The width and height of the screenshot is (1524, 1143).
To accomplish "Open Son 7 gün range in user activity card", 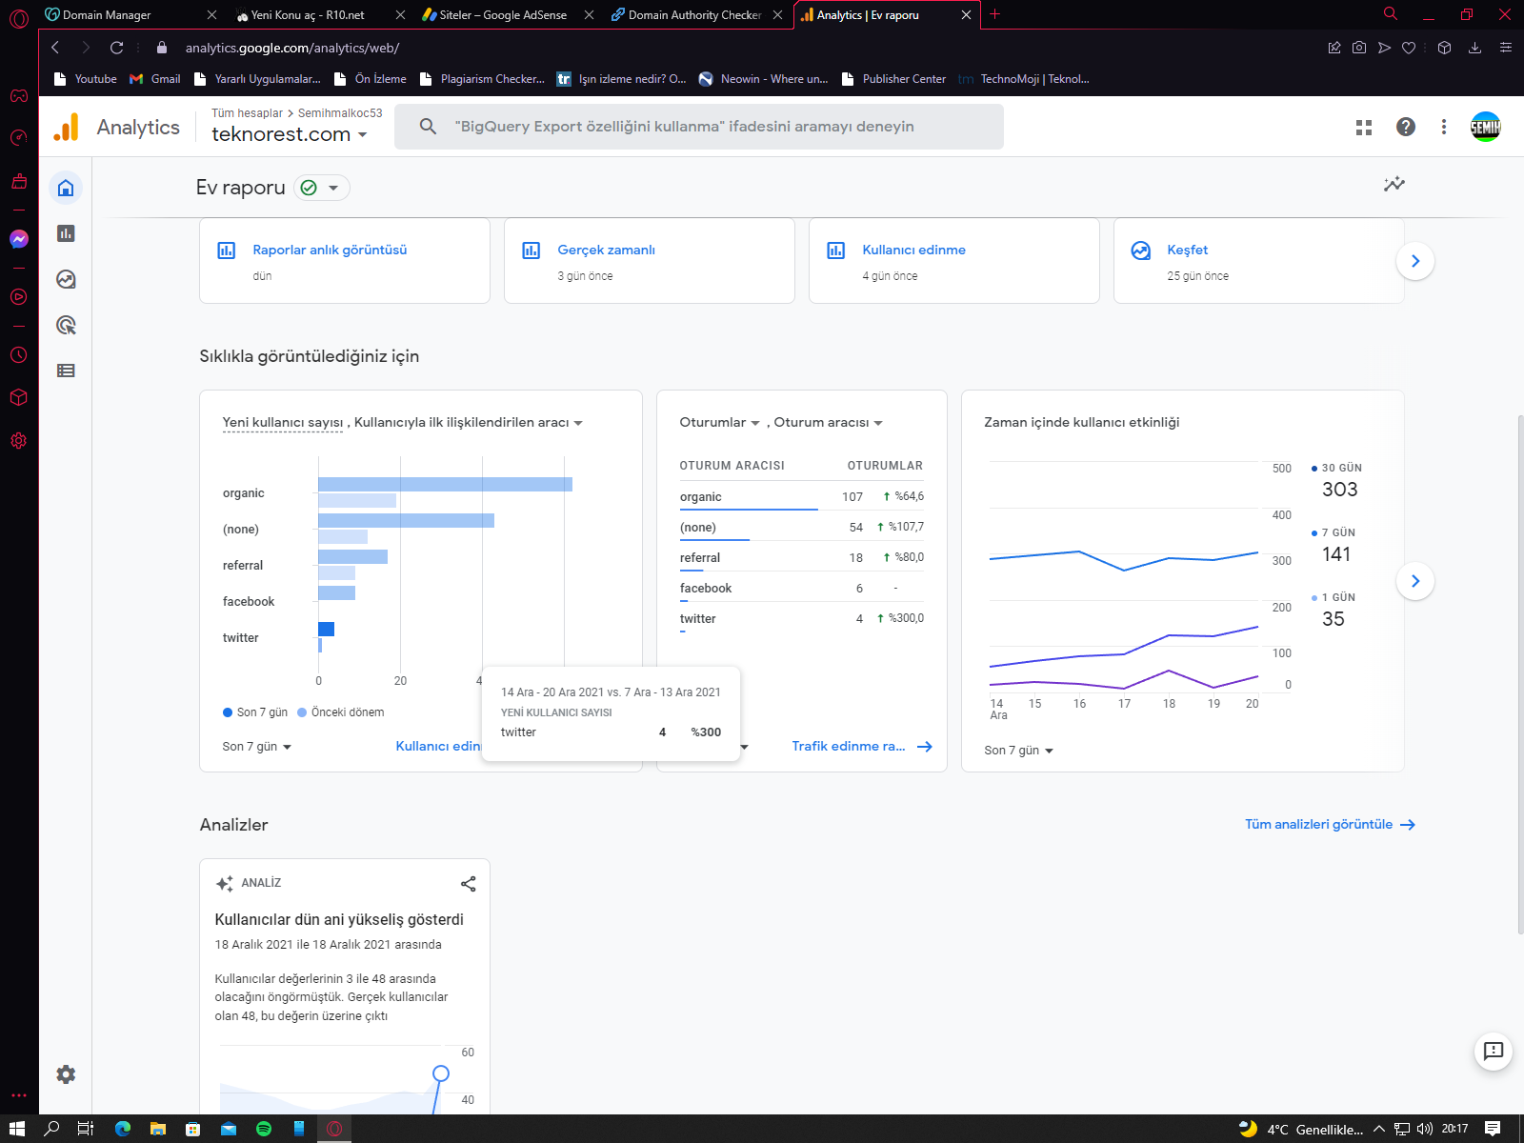I will [1019, 751].
